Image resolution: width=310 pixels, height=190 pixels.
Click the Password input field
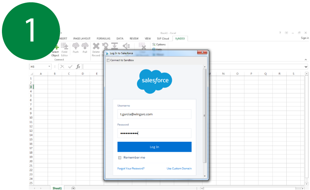(x=154, y=133)
